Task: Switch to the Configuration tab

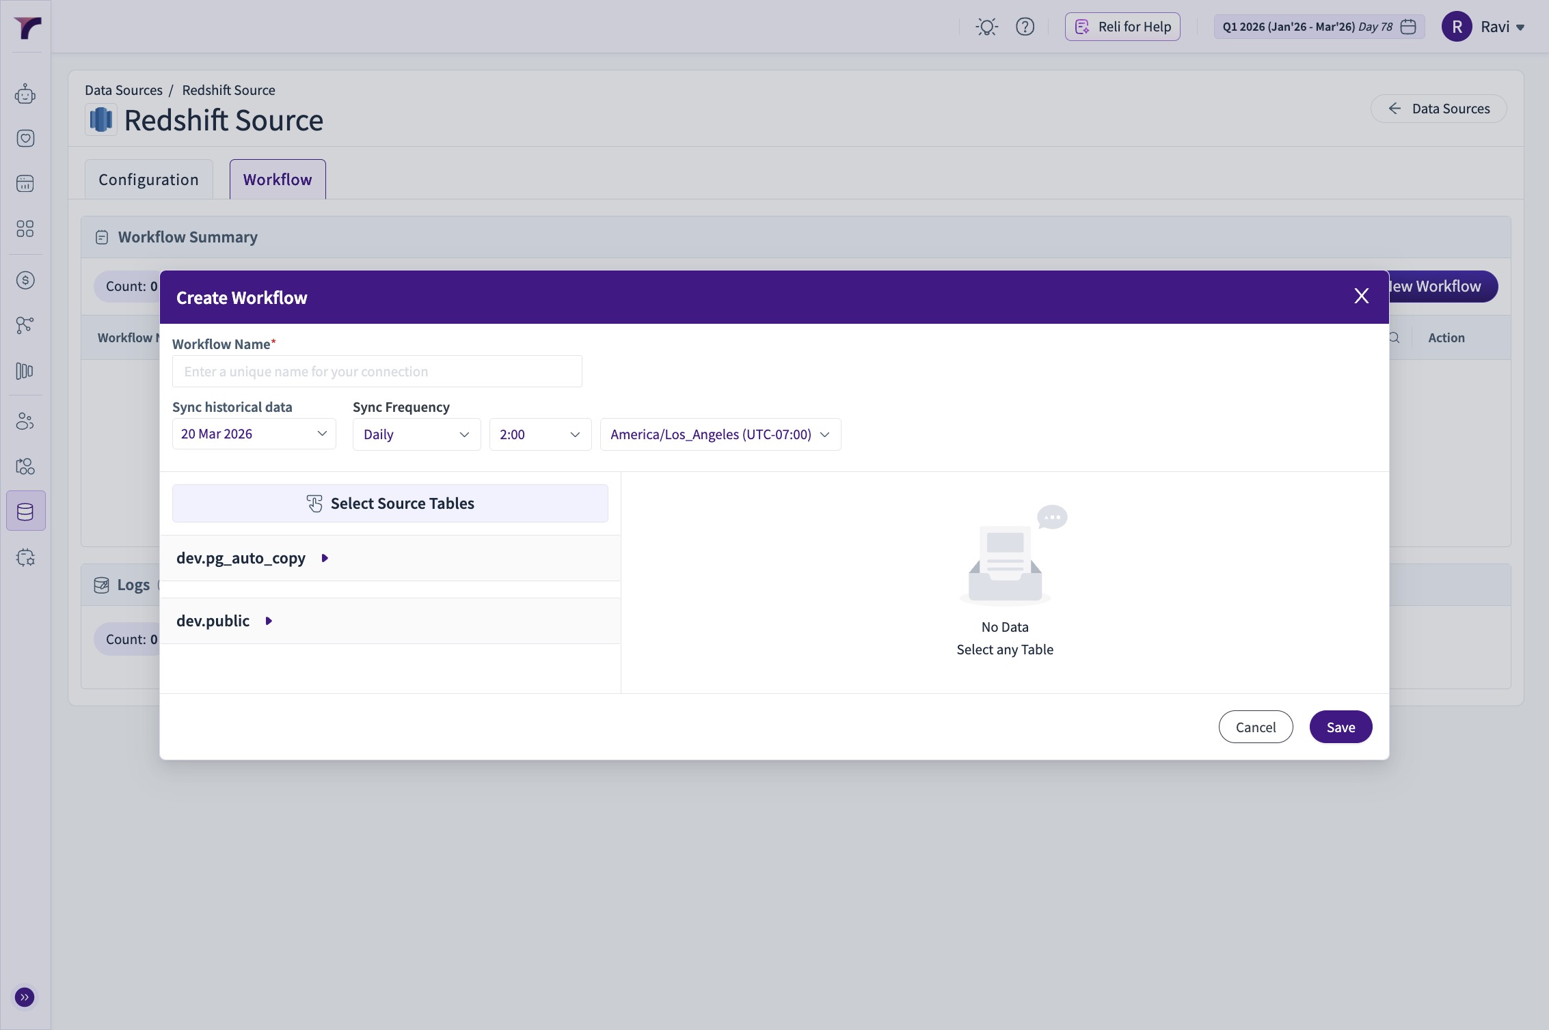Action: click(148, 180)
